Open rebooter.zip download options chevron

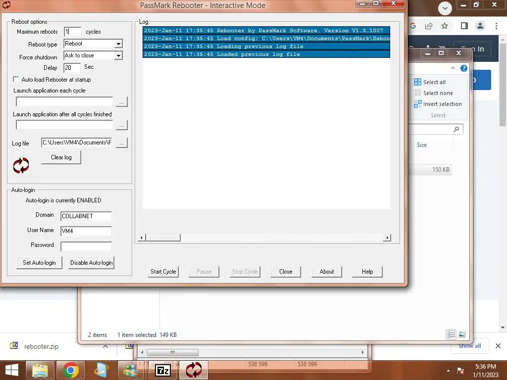(105, 346)
